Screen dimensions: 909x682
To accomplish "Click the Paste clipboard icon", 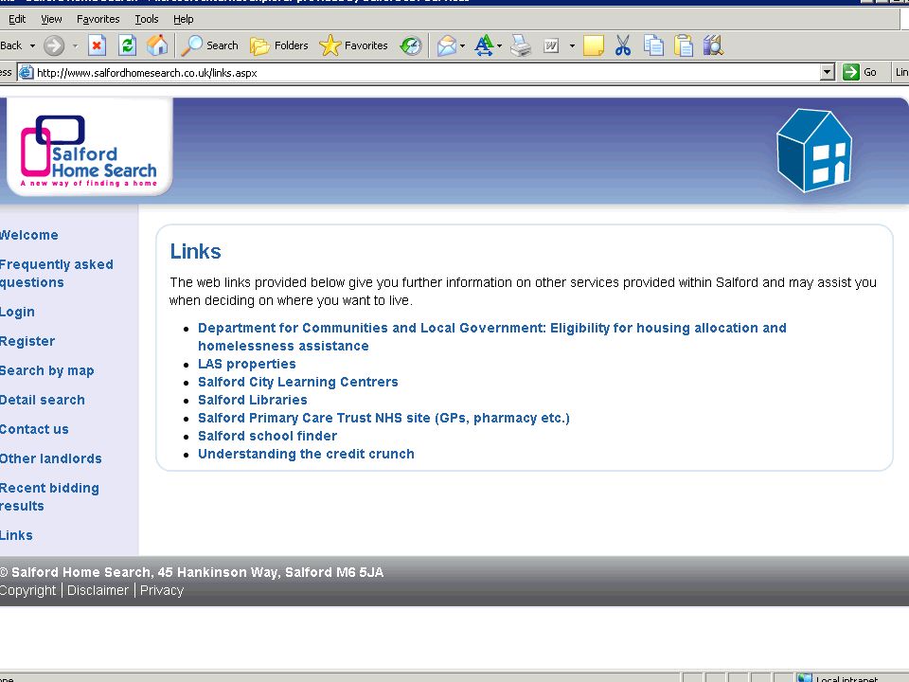I will tap(684, 45).
